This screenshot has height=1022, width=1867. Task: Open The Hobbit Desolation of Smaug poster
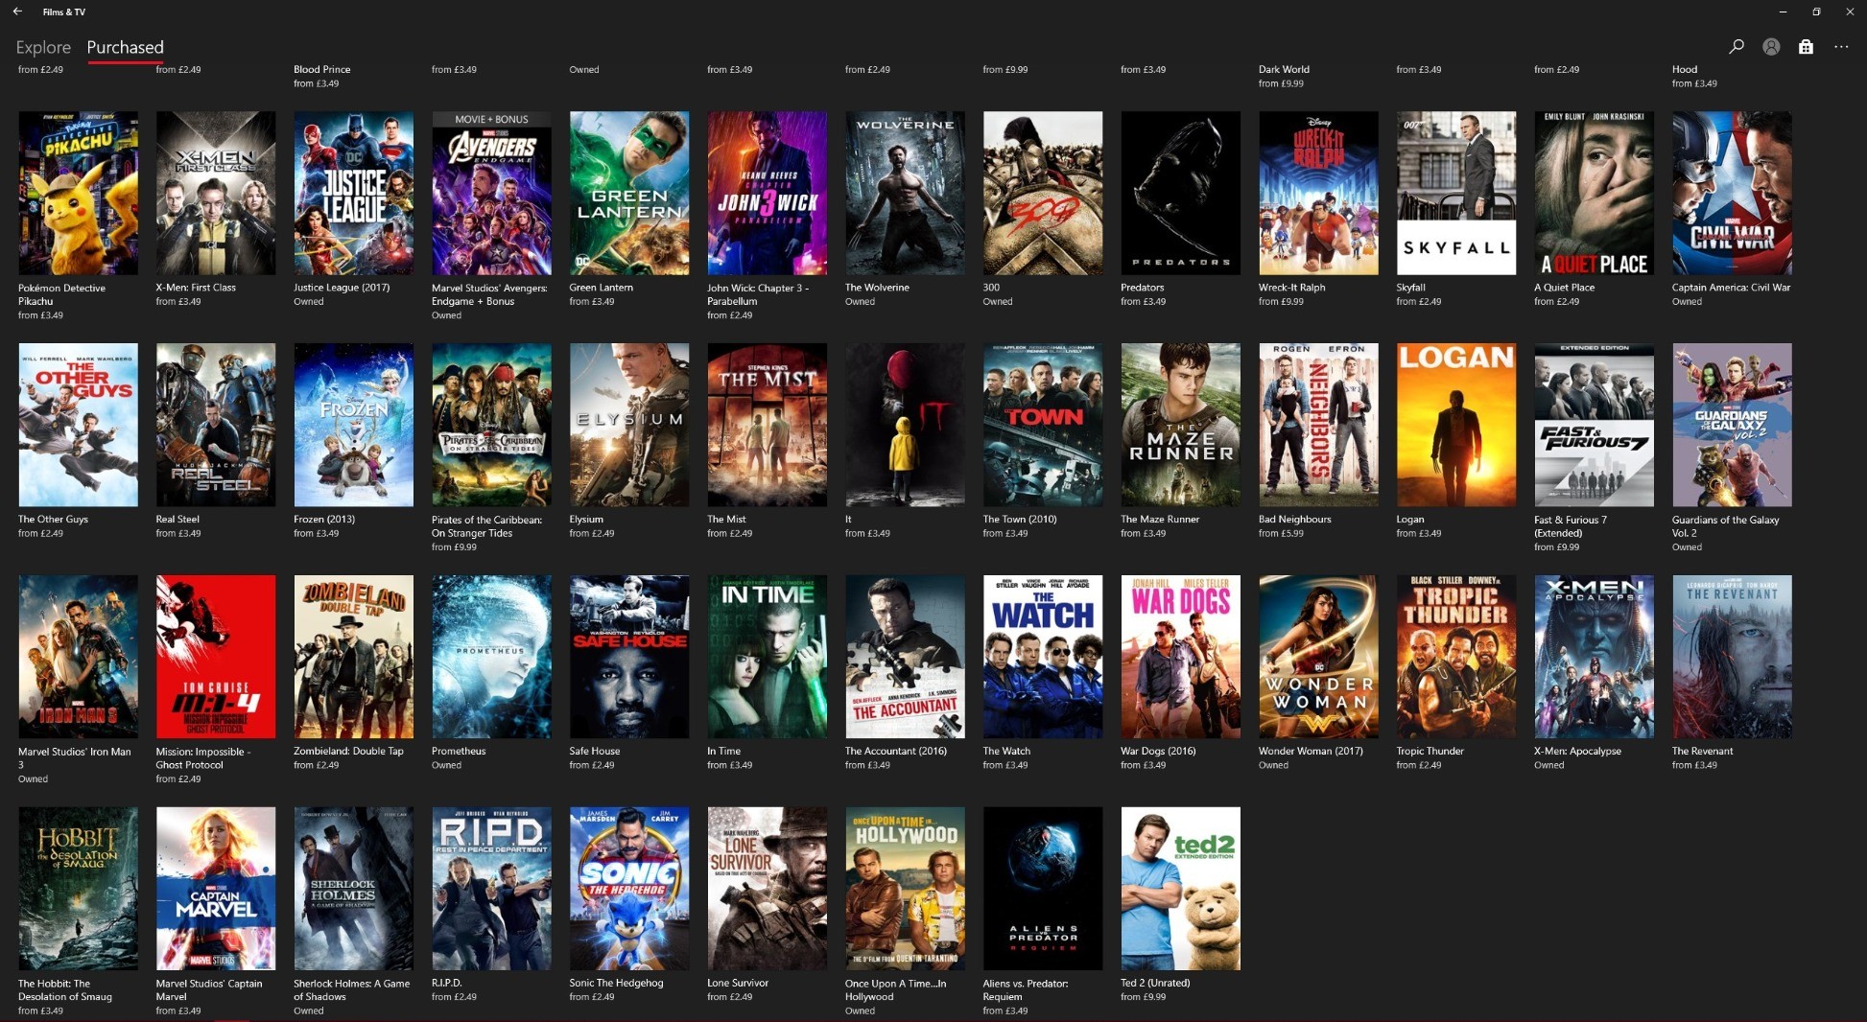click(x=78, y=889)
